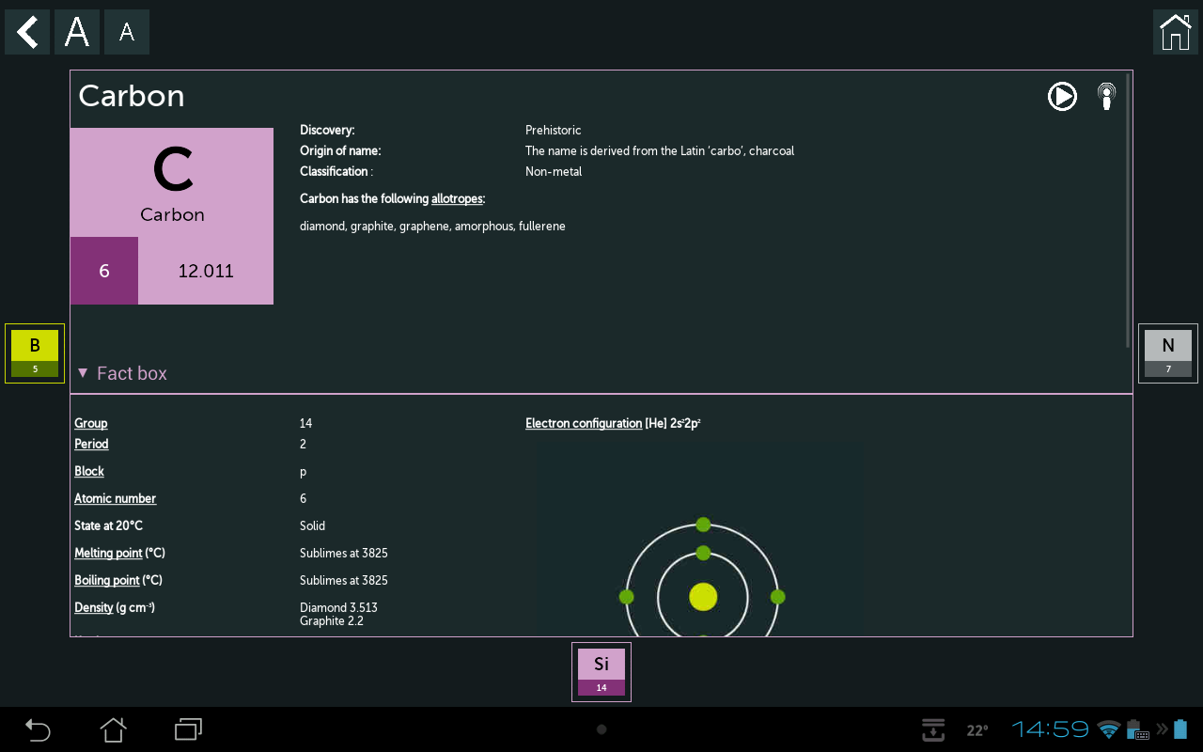This screenshot has height=752, width=1203.
Task: Play the Carbon video
Action: [x=1062, y=96]
